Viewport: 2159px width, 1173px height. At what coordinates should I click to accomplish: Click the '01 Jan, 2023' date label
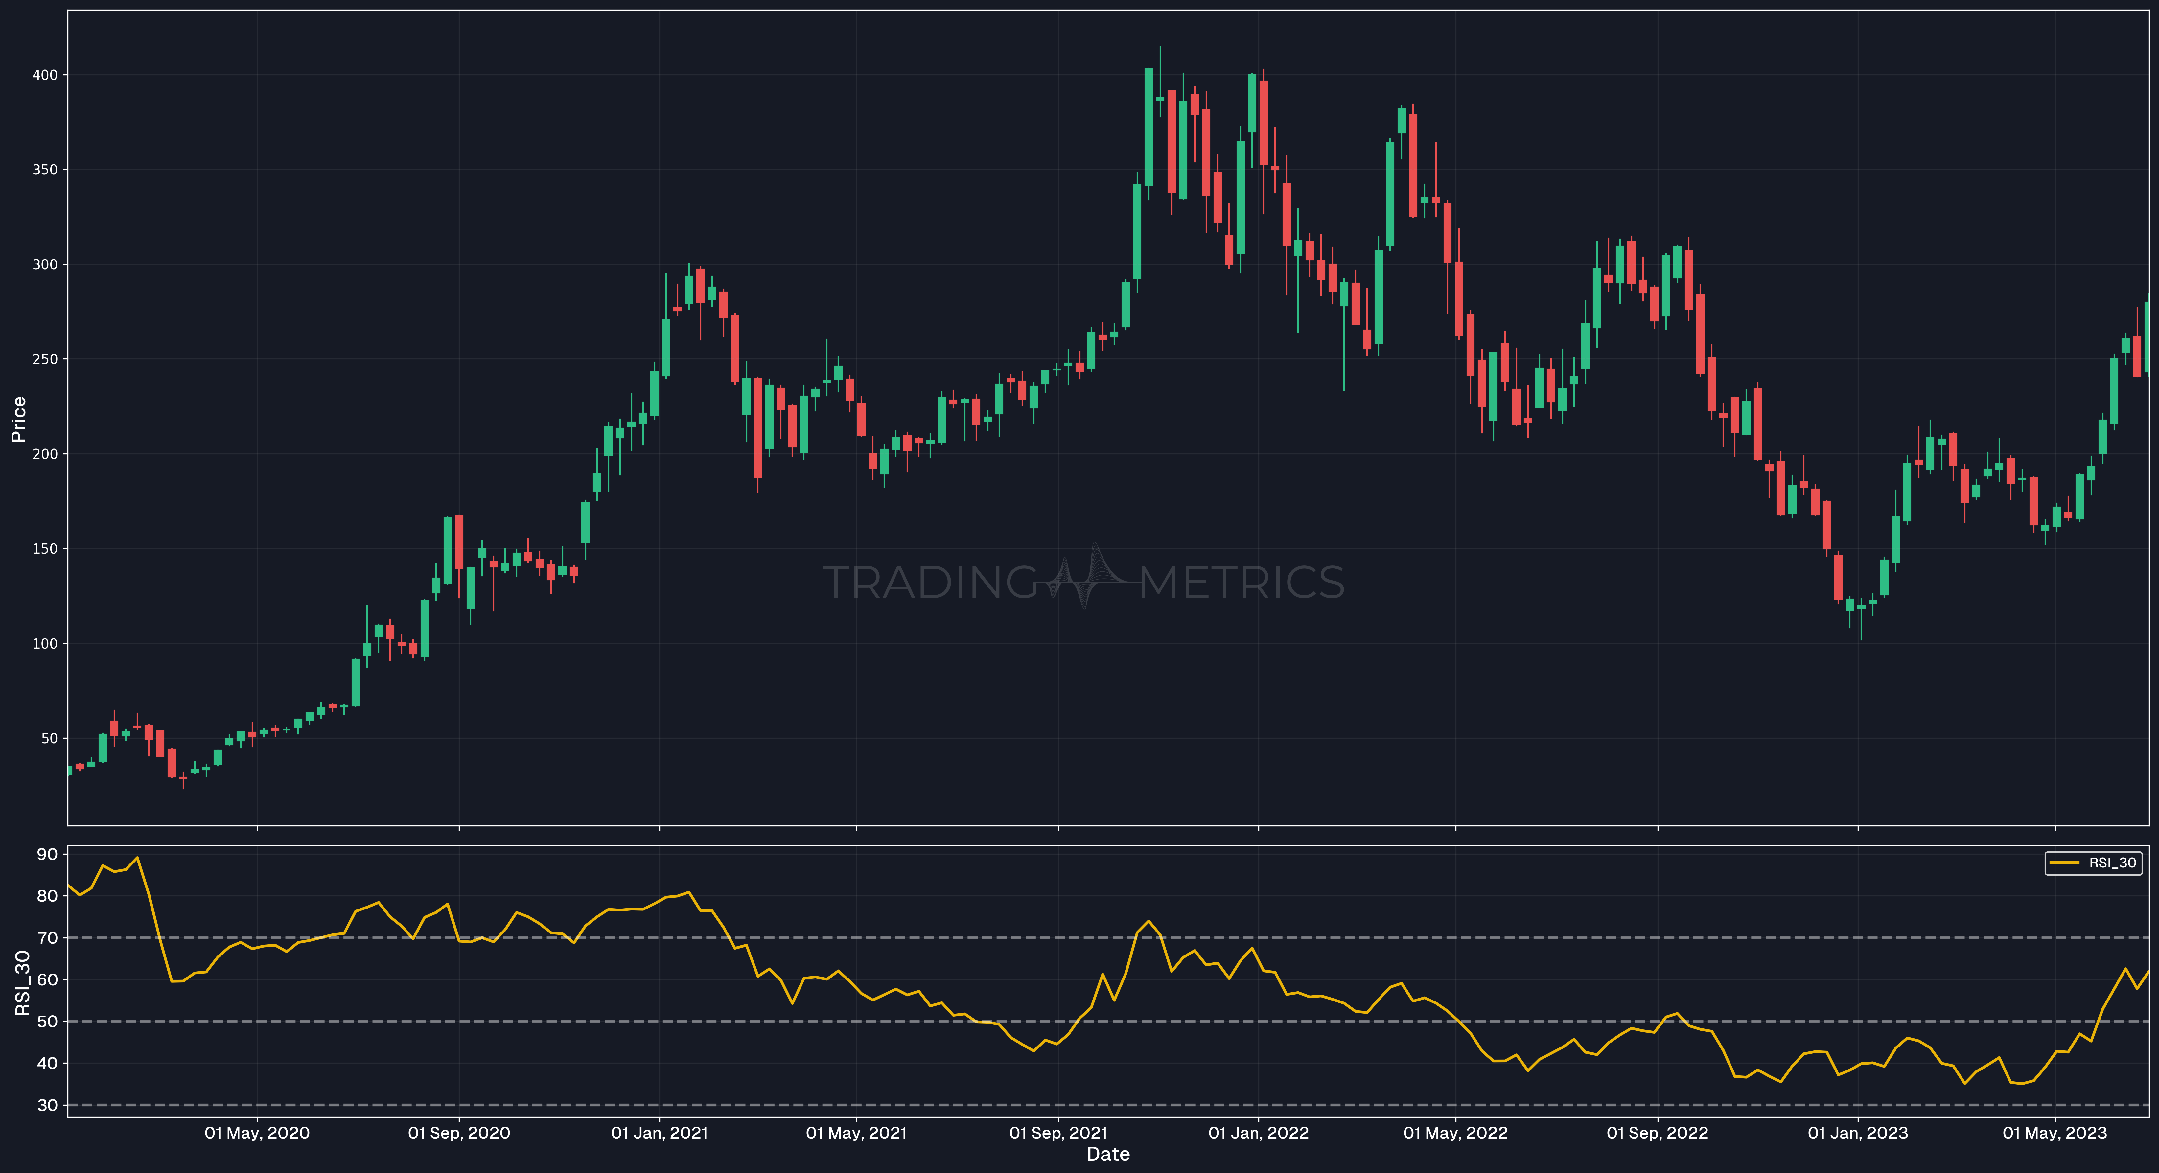pos(1858,1133)
